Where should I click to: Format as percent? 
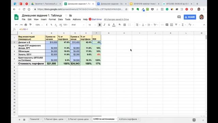[x=51, y=25]
